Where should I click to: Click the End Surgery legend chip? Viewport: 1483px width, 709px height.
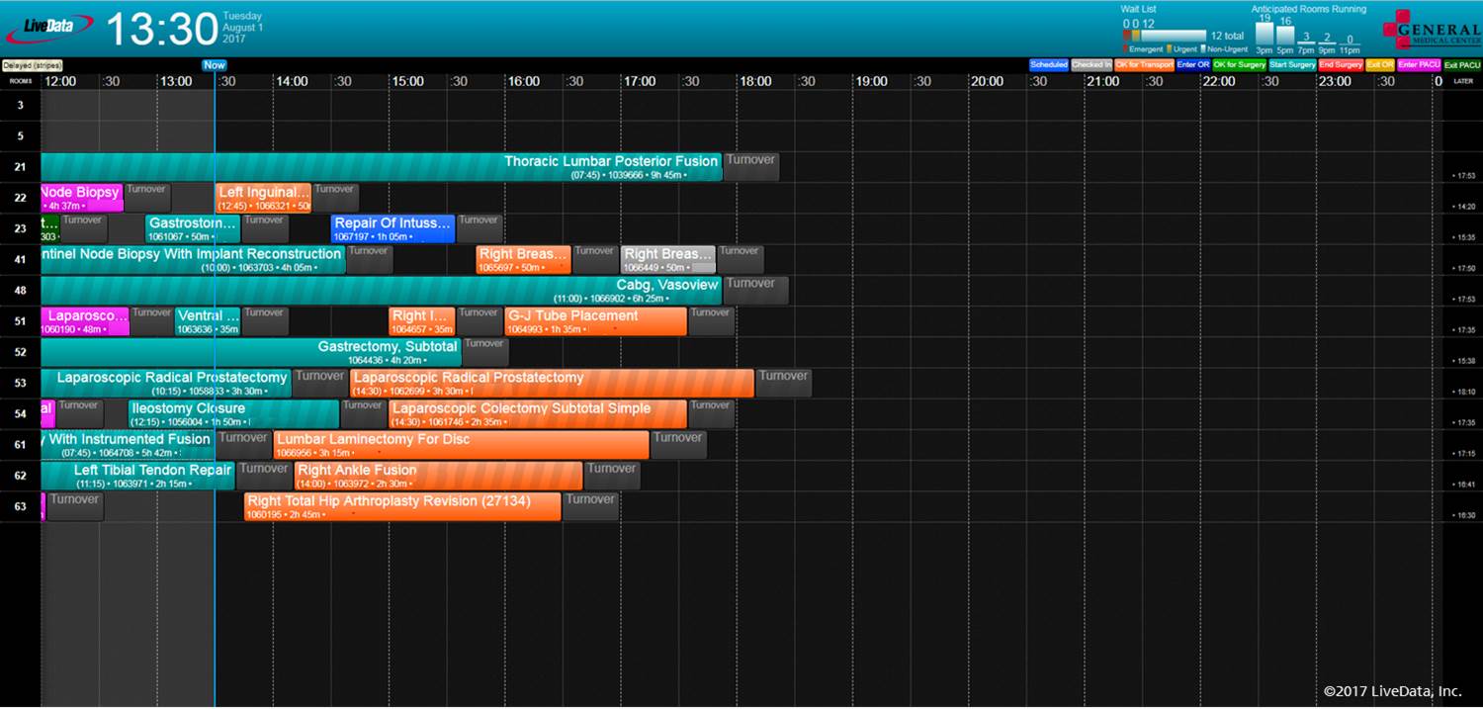pos(1341,64)
